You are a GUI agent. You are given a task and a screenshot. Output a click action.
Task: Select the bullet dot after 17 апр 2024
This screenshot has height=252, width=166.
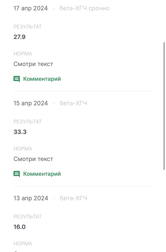coord(54,8)
